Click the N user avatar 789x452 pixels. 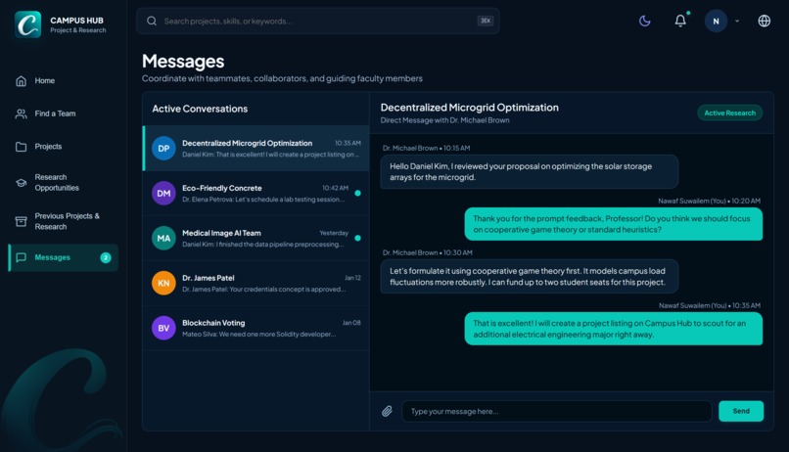click(716, 22)
